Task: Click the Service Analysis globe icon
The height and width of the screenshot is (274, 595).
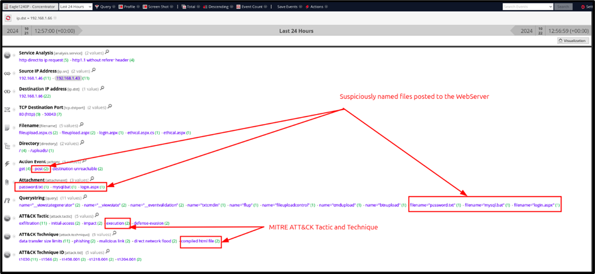Action: 7,55
